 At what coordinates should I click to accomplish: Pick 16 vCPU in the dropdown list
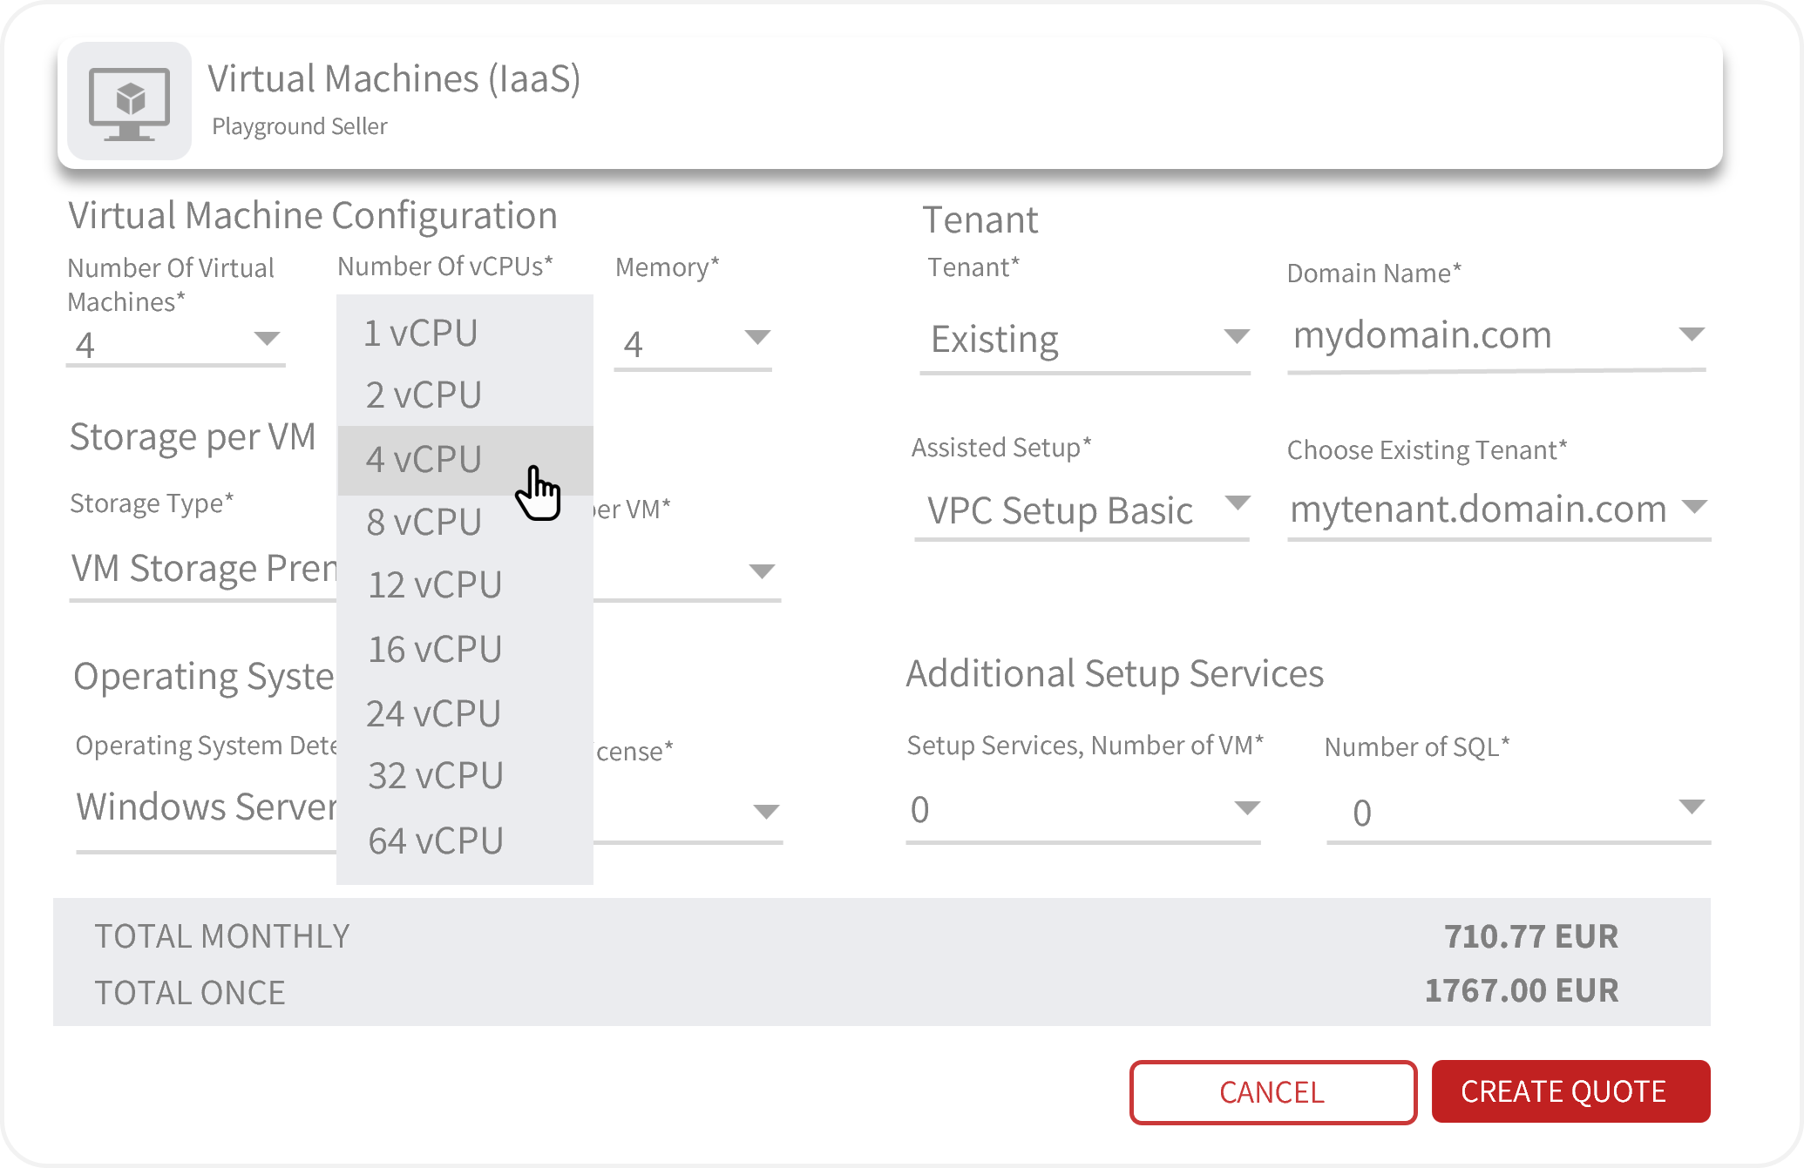pos(465,650)
